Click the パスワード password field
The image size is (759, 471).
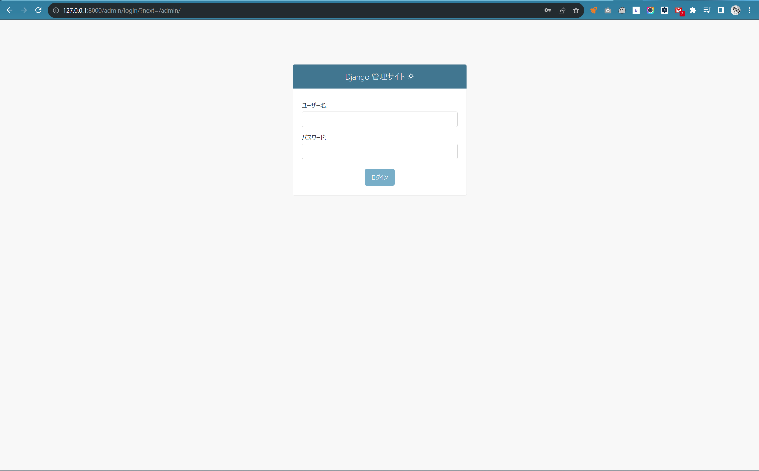coord(379,151)
